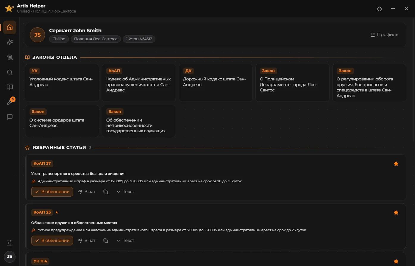Image resolution: width=415 pixels, height=266 pixels.
Task: Expand «Текст» for the КоАП 37 article
Action: 125,192
